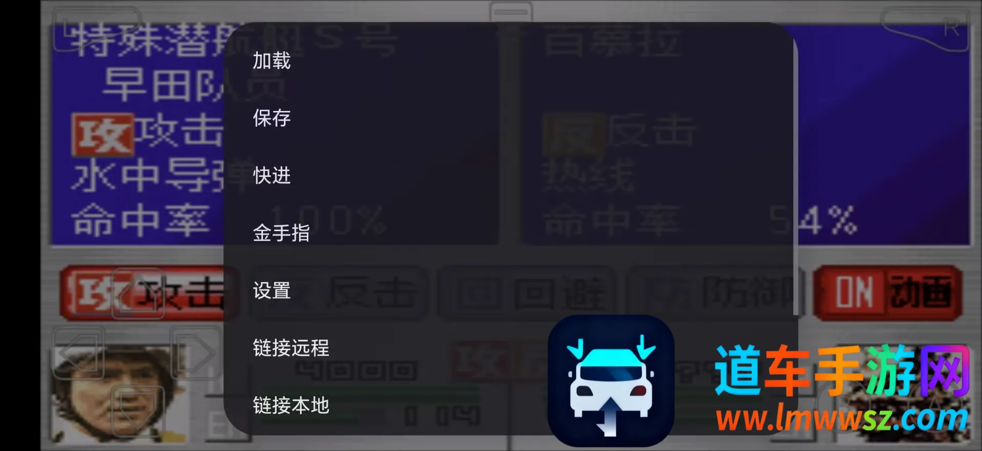982x451 pixels.
Task: Select 链接远程 remote link option
Action: point(291,348)
